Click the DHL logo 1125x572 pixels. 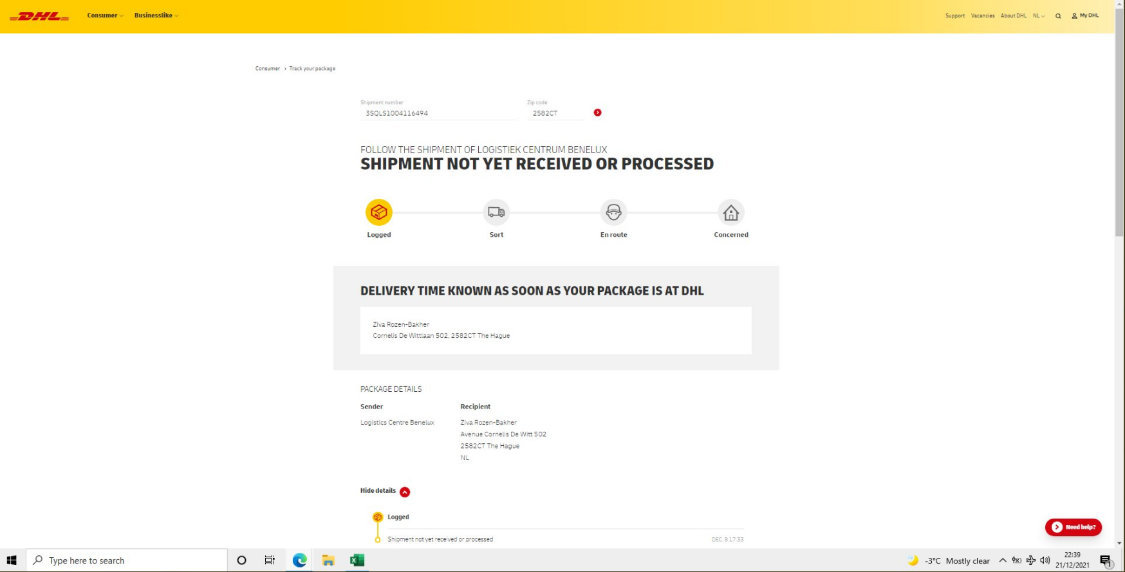click(x=39, y=16)
